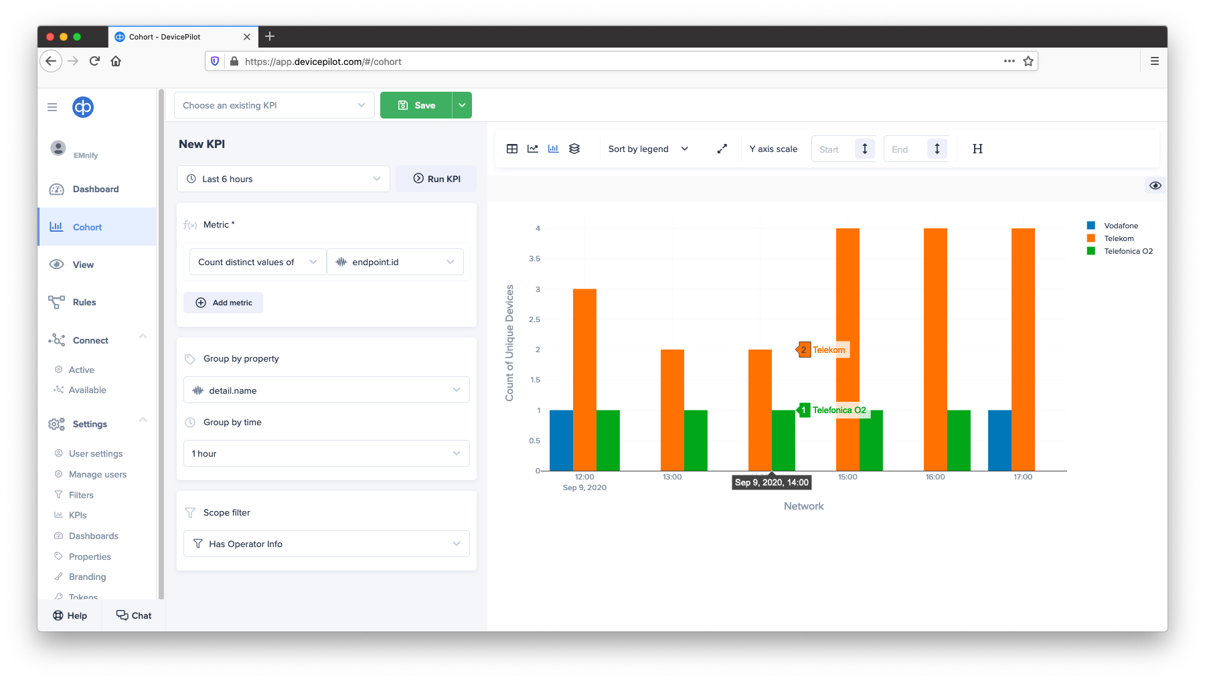Click the expand fullscreen arrows icon
Screen dimensions: 1205x681
click(722, 149)
